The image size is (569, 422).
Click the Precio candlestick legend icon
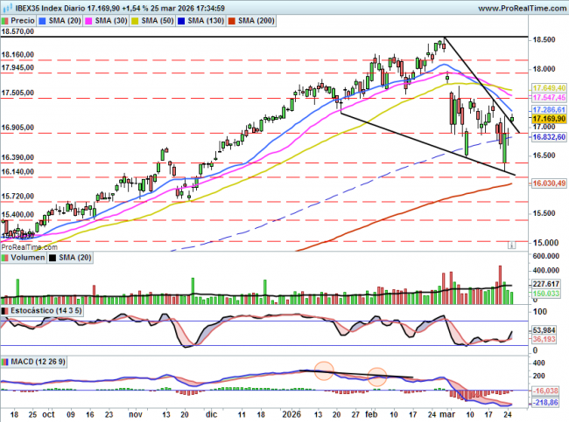(x=5, y=21)
